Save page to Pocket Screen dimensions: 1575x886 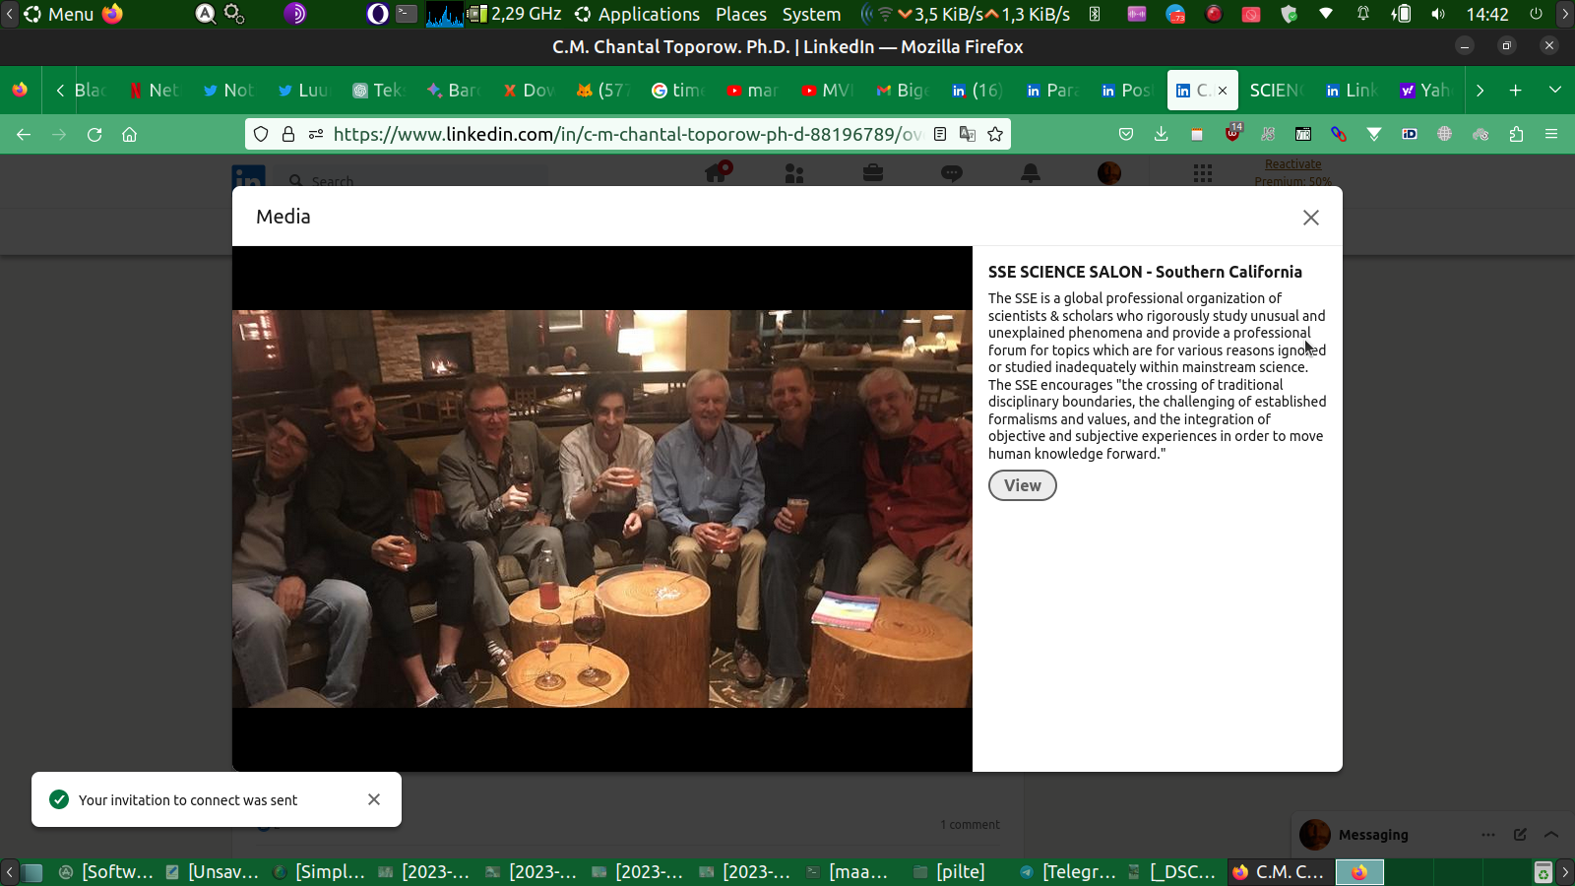tap(1126, 134)
